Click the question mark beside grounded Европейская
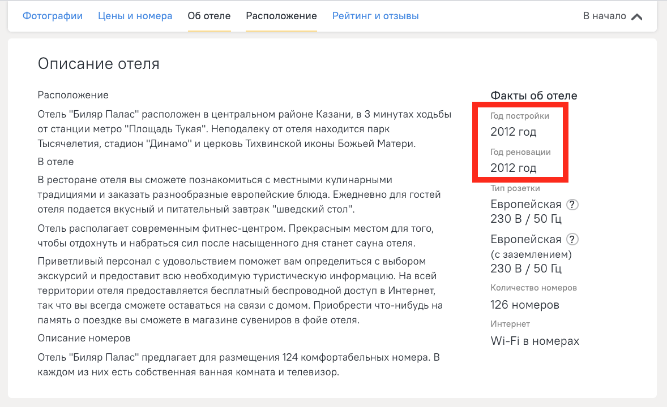The width and height of the screenshot is (667, 407). point(573,239)
